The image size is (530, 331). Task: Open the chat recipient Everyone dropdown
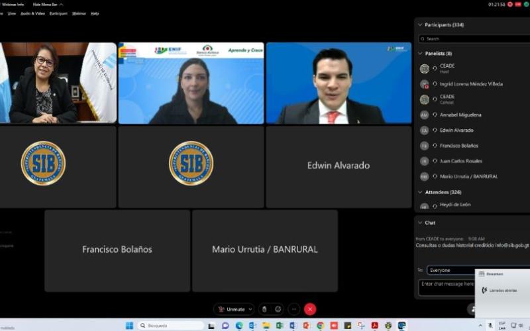point(450,270)
